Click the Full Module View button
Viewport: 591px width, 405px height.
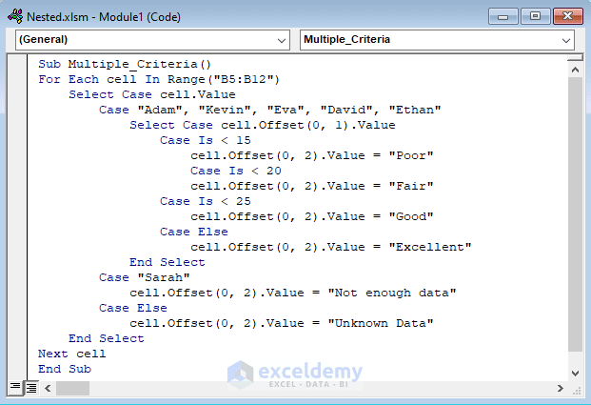tap(31, 388)
